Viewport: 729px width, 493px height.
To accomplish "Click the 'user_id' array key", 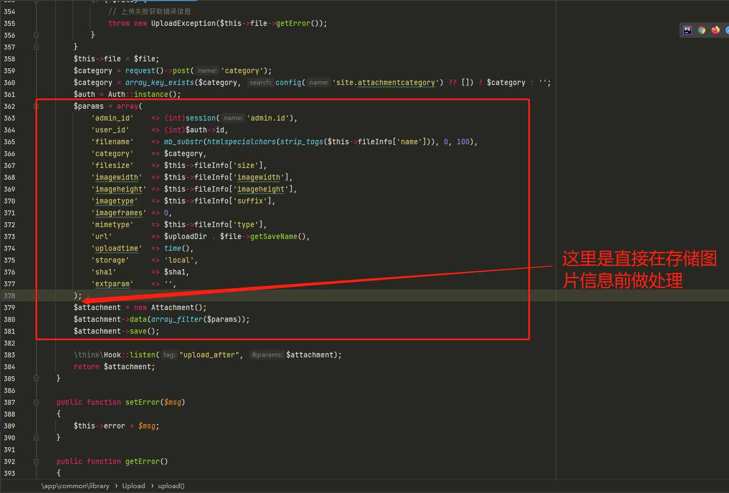I will point(110,130).
